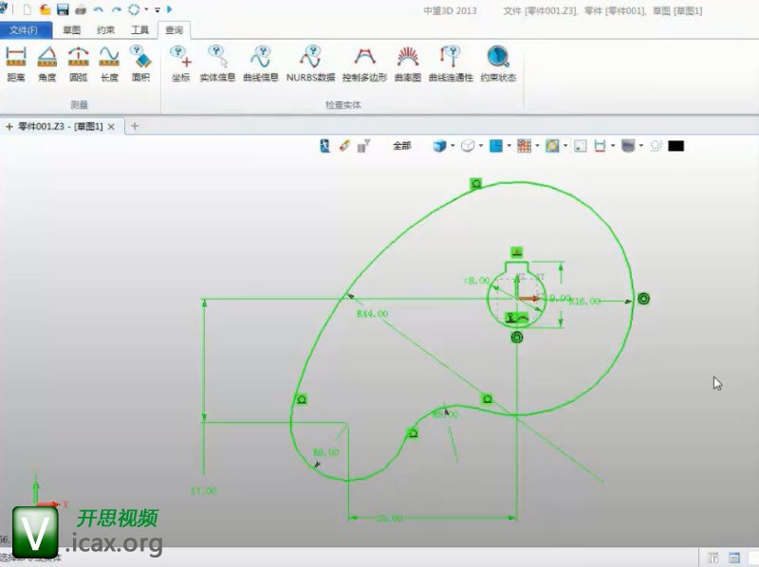This screenshot has width=759, height=567.
Task: Switch to the 草图 ribbon tab
Action: [x=72, y=30]
